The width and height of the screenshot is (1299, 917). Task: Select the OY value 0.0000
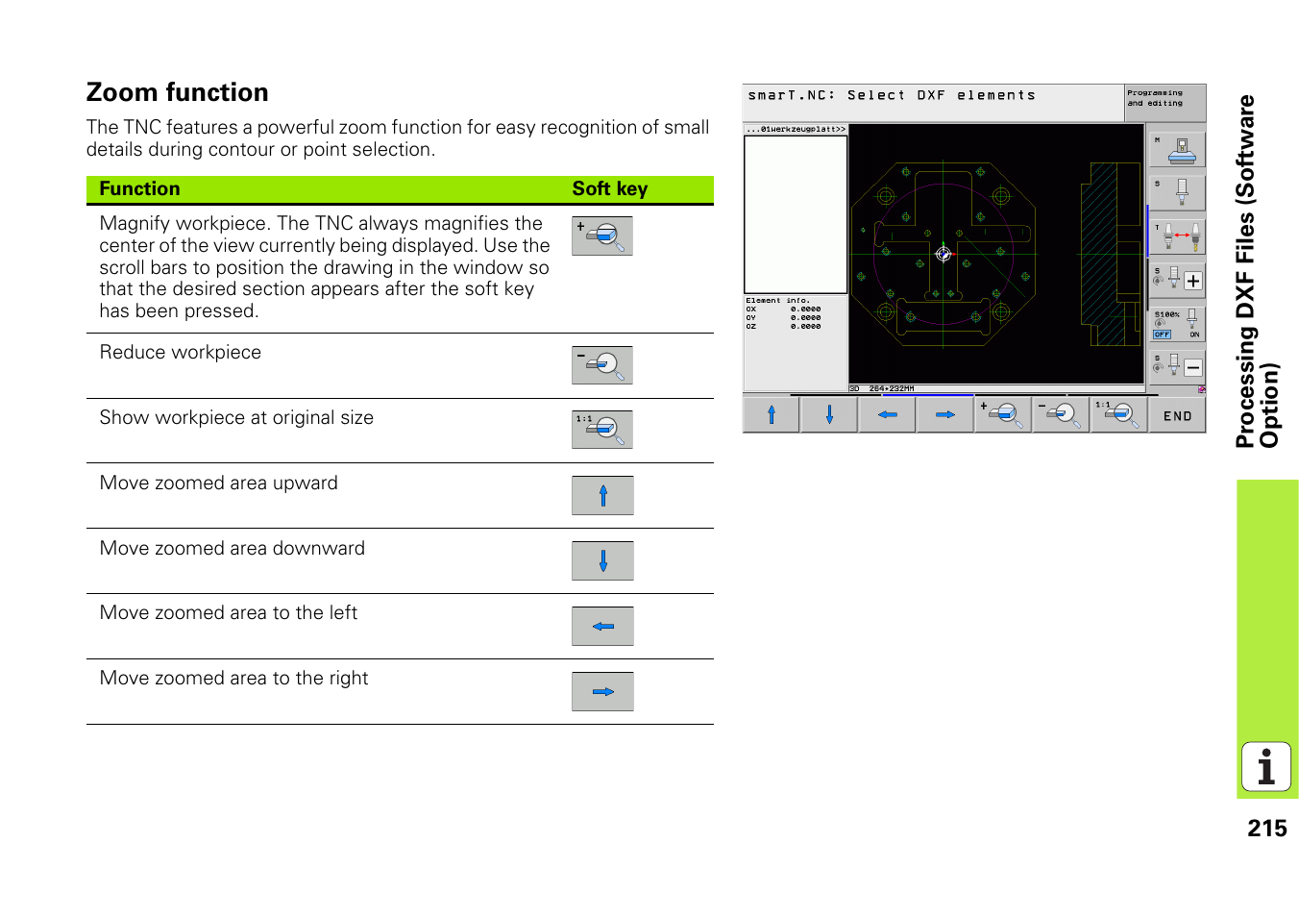click(805, 318)
